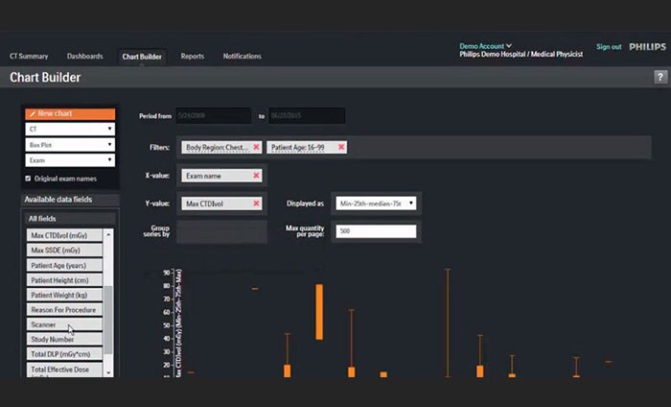
Task: Remove the Max CTDIvol Y-value
Action: pyautogui.click(x=256, y=203)
